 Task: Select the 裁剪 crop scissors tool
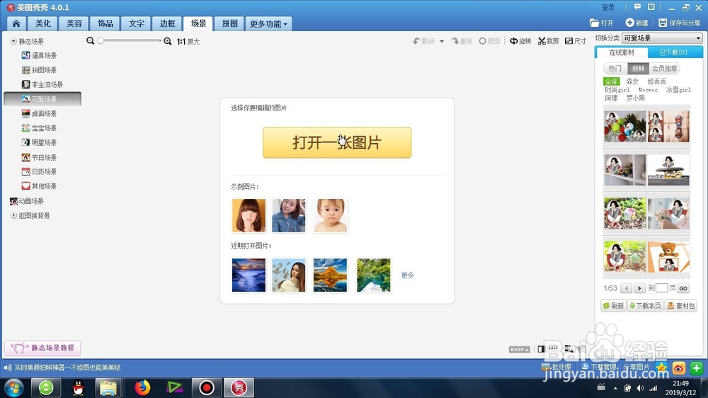coord(548,41)
